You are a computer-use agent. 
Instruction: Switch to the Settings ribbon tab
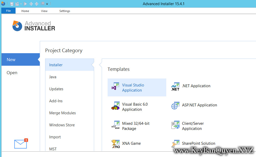65,11
